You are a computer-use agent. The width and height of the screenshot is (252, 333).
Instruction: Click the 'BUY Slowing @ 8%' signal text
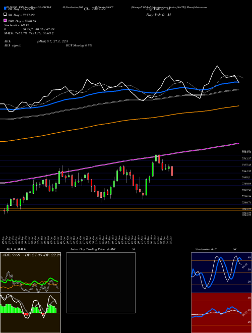[x=79, y=45]
